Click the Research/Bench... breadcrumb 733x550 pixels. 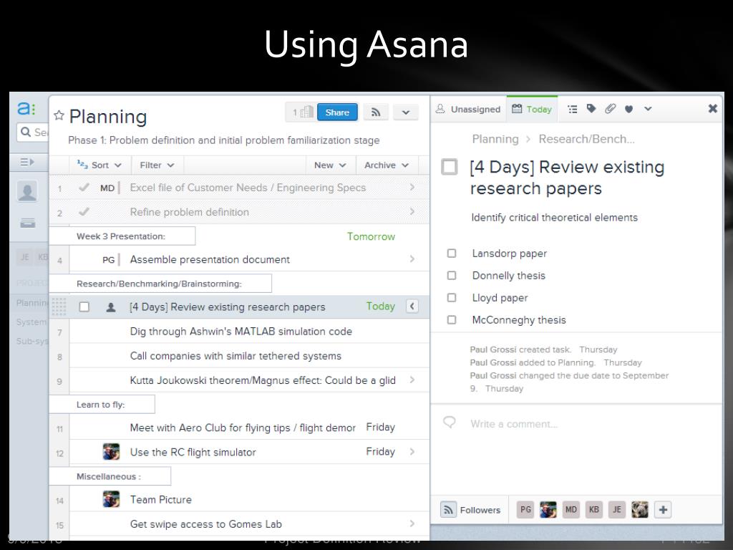tap(587, 139)
